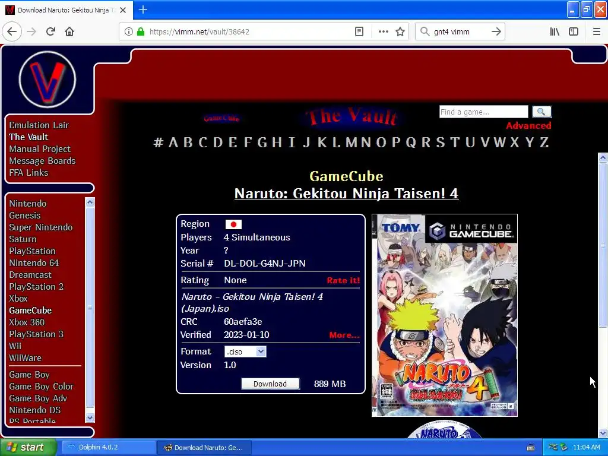Show sidebars icon in toolbar
The height and width of the screenshot is (456, 608).
[x=574, y=32]
